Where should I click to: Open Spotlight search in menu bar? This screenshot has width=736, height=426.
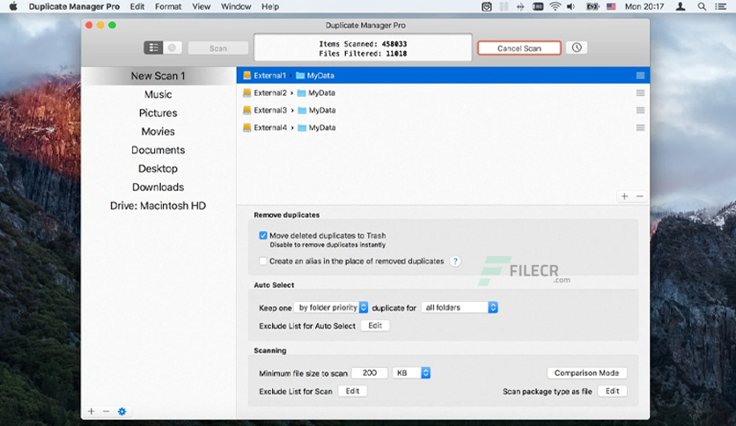click(x=702, y=6)
